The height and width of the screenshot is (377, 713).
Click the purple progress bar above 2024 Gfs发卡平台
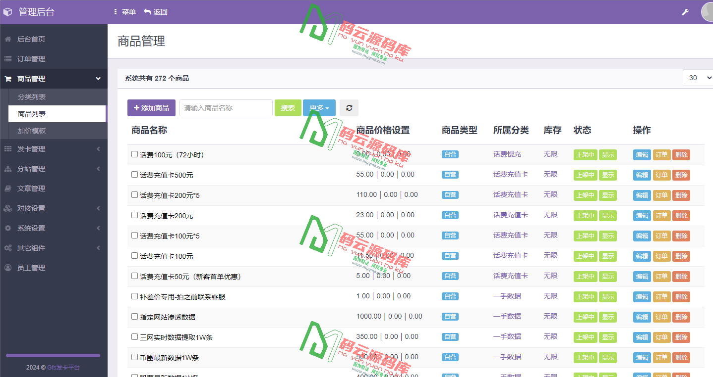(x=53, y=355)
